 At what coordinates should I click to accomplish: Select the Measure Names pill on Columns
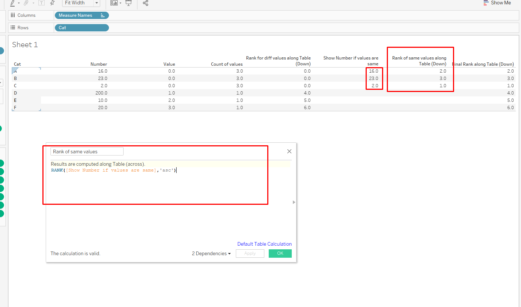82,15
